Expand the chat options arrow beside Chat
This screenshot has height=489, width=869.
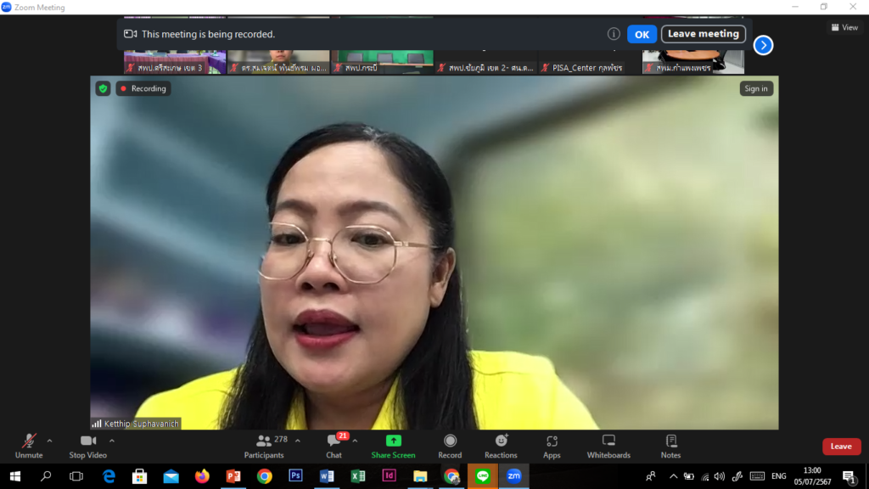pos(355,441)
